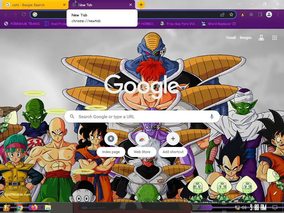
Task: Open Chrome three-dot menu
Action: coord(278,14)
